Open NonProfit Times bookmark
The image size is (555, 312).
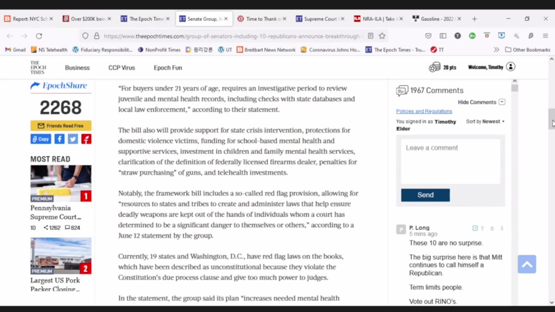point(159,50)
